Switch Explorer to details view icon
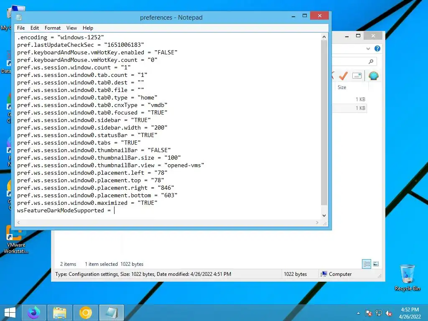The image size is (428, 321). 367,264
